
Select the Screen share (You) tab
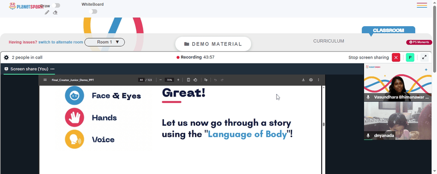coord(29,69)
